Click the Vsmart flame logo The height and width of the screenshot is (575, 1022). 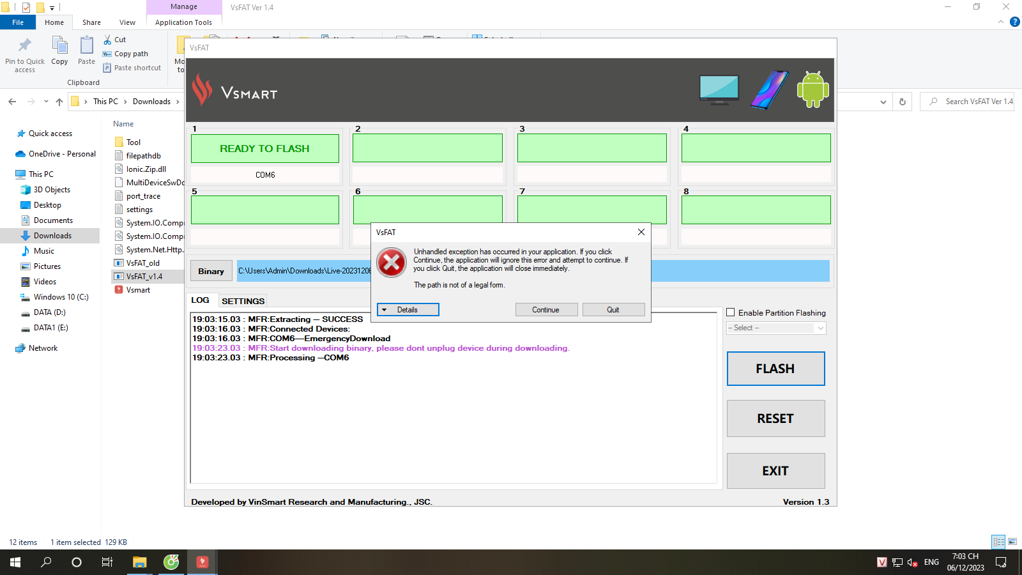[202, 90]
